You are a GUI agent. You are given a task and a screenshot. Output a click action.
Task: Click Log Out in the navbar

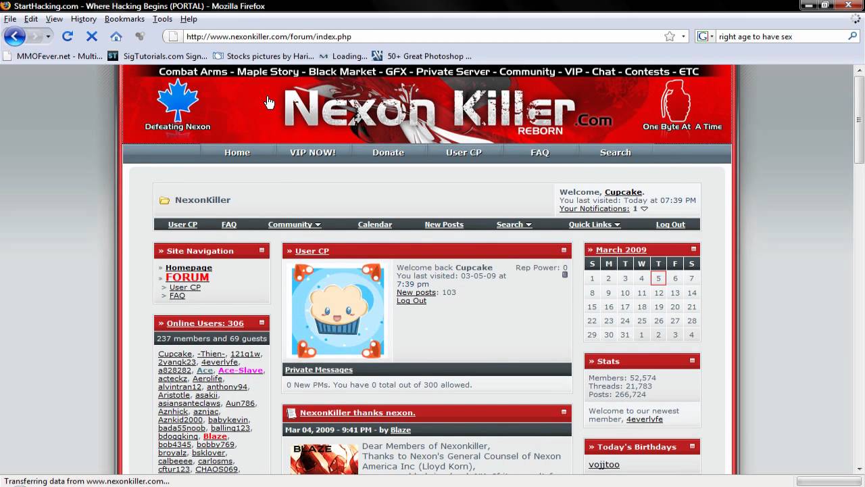(670, 225)
